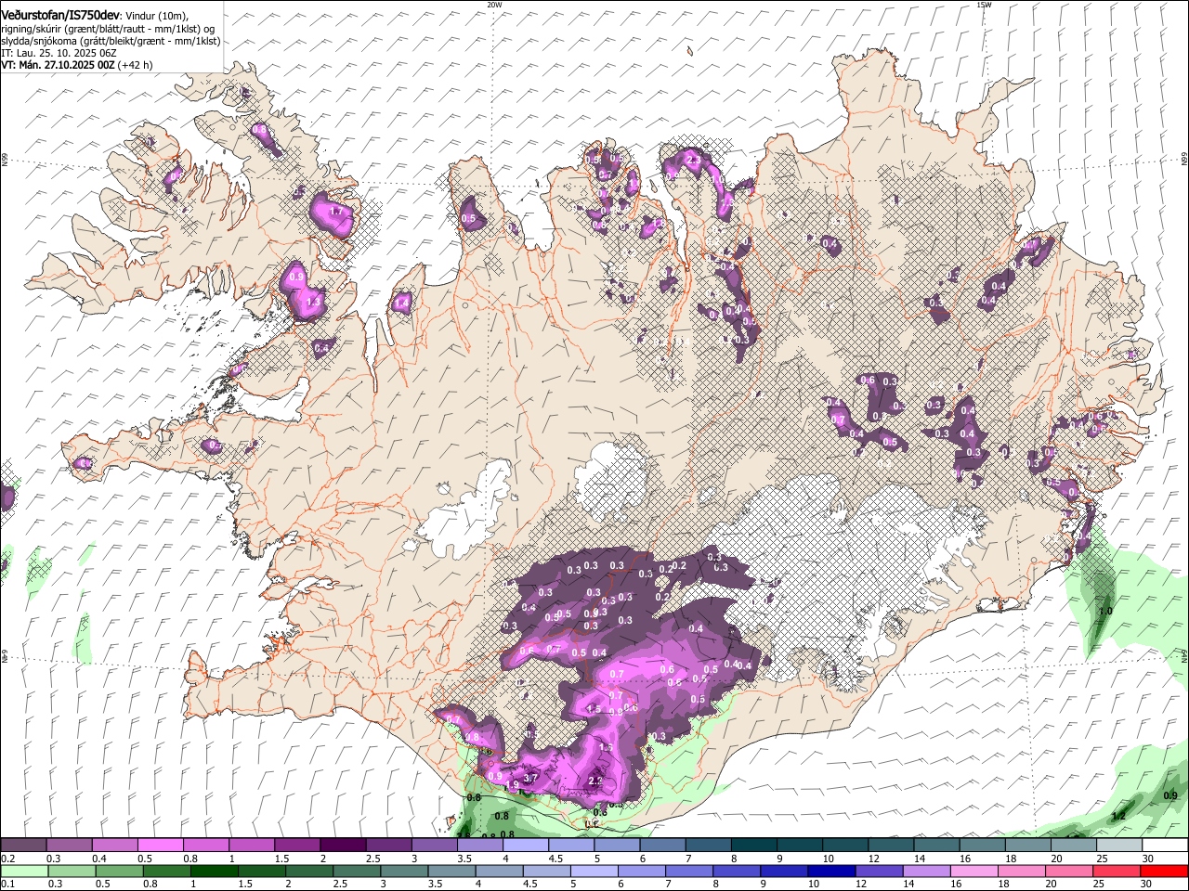Click the 2.3 snowfall value on north coast

point(693,160)
